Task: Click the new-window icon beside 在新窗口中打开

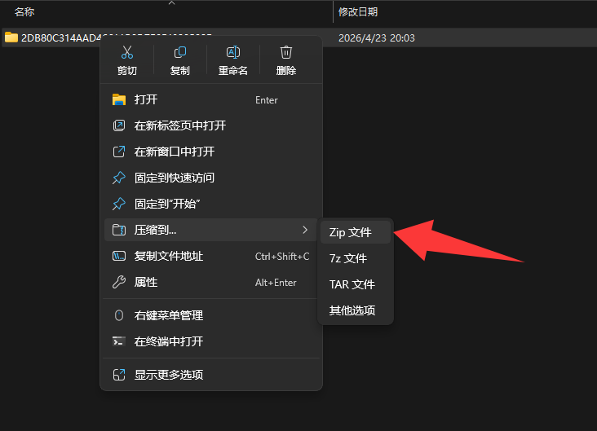Action: pyautogui.click(x=119, y=152)
